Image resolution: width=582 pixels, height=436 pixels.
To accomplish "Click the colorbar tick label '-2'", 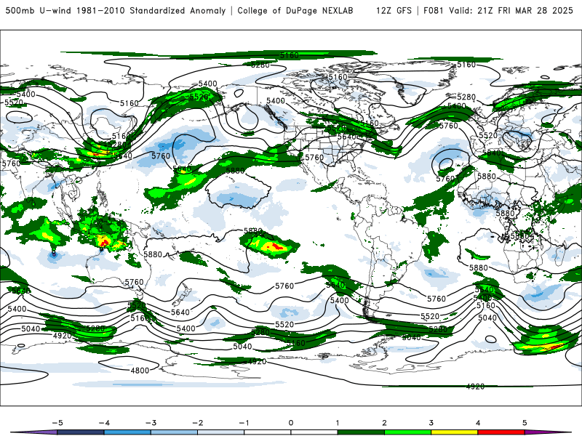I will [197, 423].
